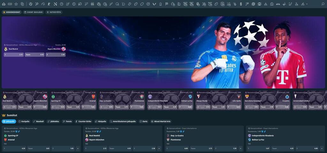Screen dimensions: 327x153
Task: Select the Jalkapallo sport filter
Action: pyautogui.click(x=9, y=121)
